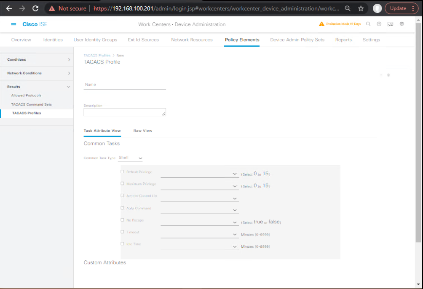Enable the Timeout checkbox
This screenshot has height=289, width=423.
123,232
